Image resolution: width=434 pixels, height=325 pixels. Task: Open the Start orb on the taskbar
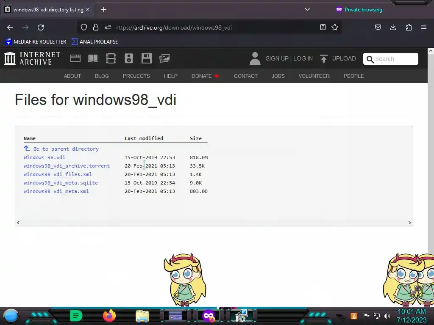click(11, 316)
